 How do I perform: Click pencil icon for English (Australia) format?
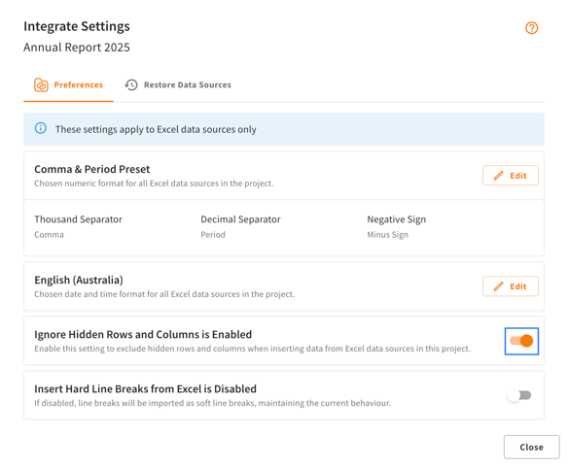coord(498,286)
